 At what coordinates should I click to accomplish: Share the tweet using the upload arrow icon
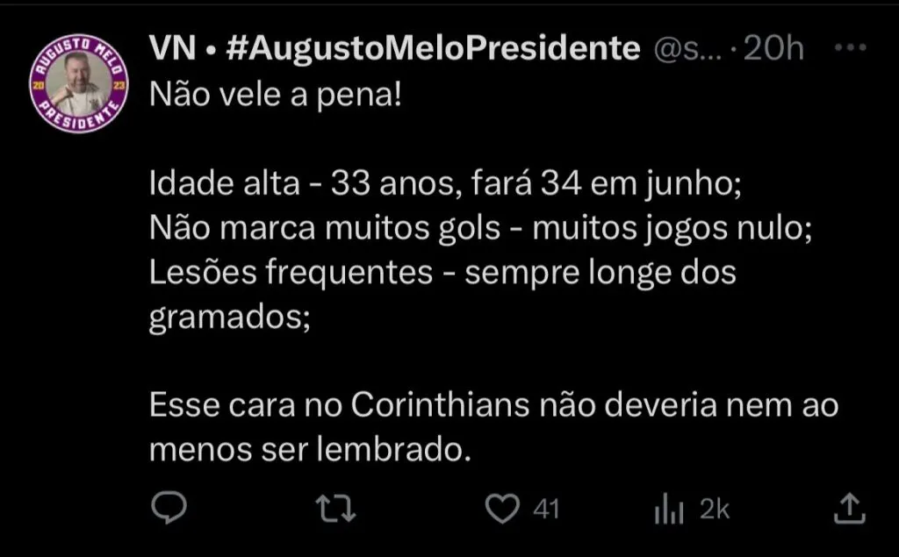point(848,508)
